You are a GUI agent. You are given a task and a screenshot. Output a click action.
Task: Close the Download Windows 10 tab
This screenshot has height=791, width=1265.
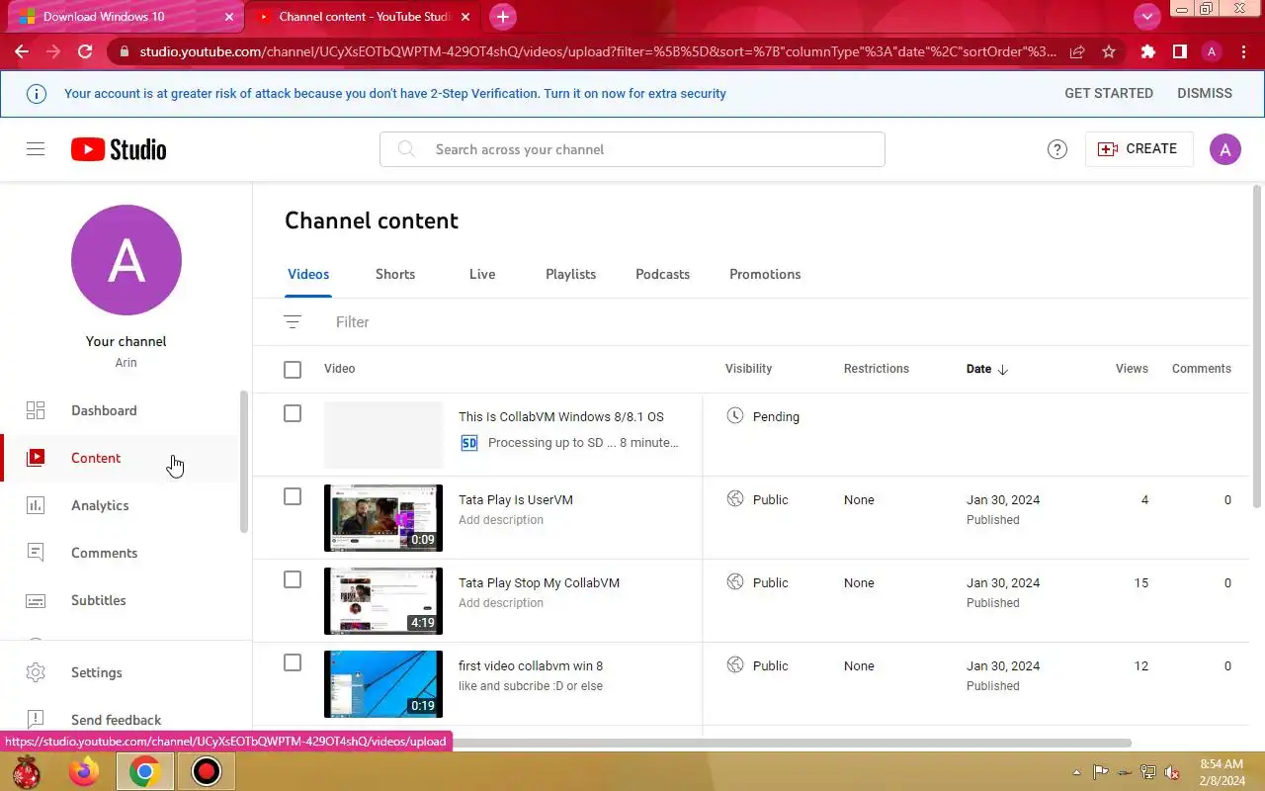(229, 17)
